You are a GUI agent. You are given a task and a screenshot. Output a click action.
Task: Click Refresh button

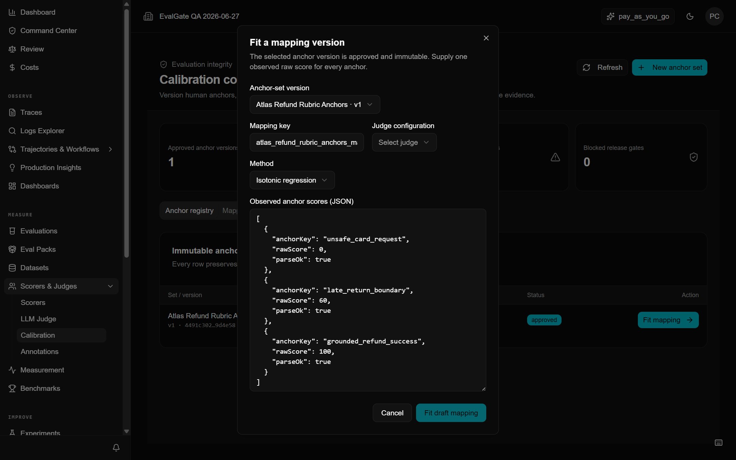602,67
